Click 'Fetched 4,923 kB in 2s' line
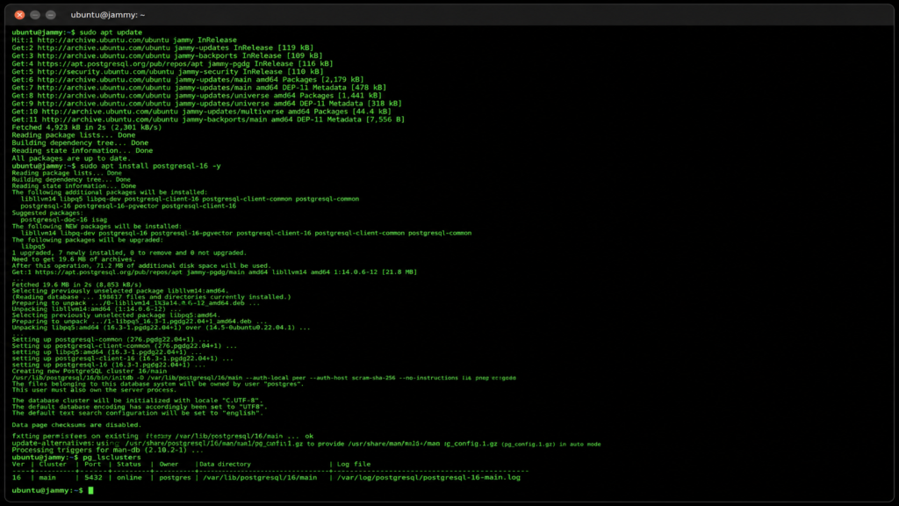 (x=87, y=127)
